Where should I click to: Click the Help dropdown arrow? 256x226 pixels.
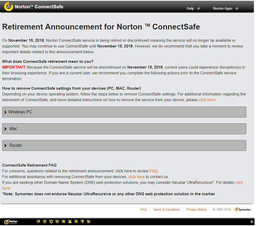pos(198,9)
